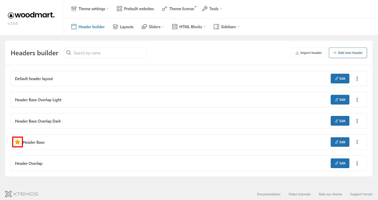Expand the Tools dropdown menu
The width and height of the screenshot is (378, 200).
[x=212, y=9]
